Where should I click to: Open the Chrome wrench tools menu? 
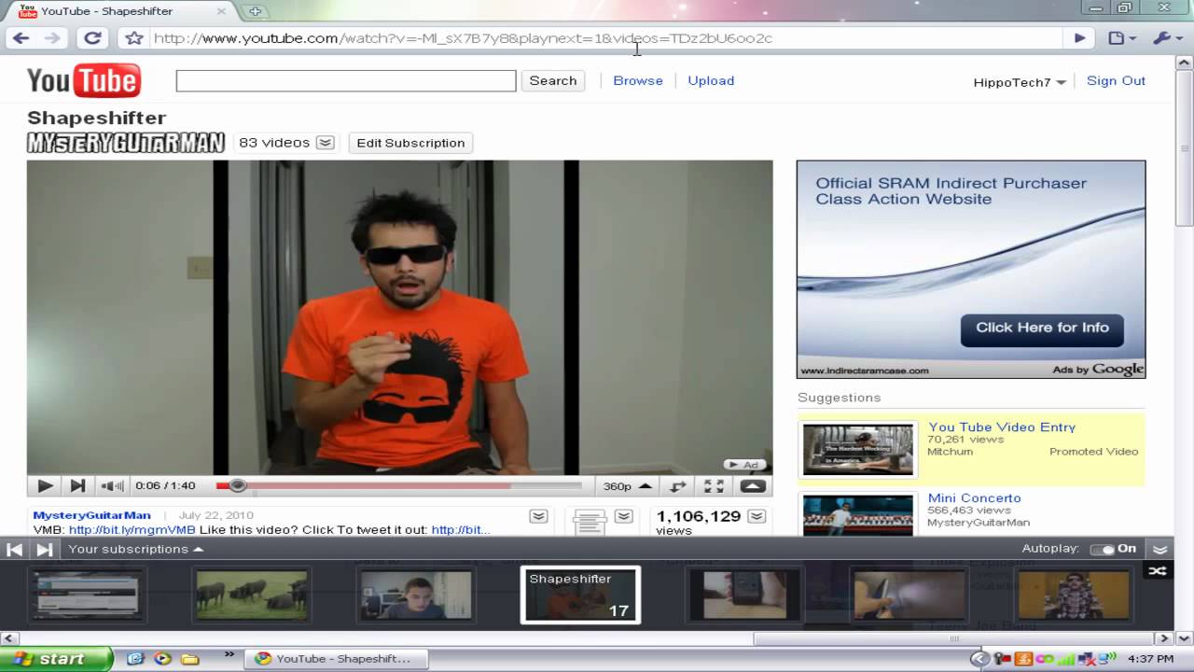click(1166, 38)
